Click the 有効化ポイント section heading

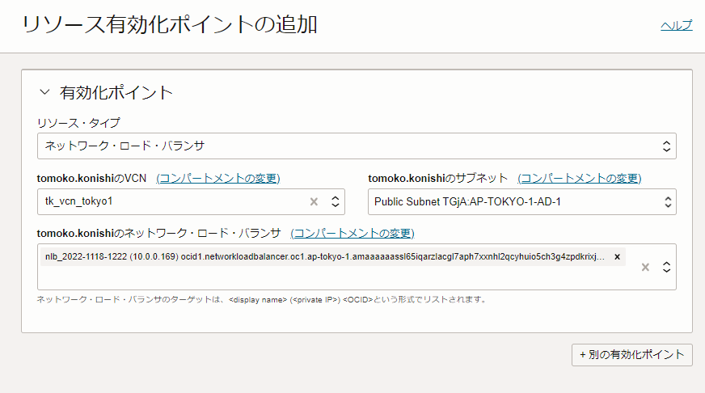[x=116, y=93]
